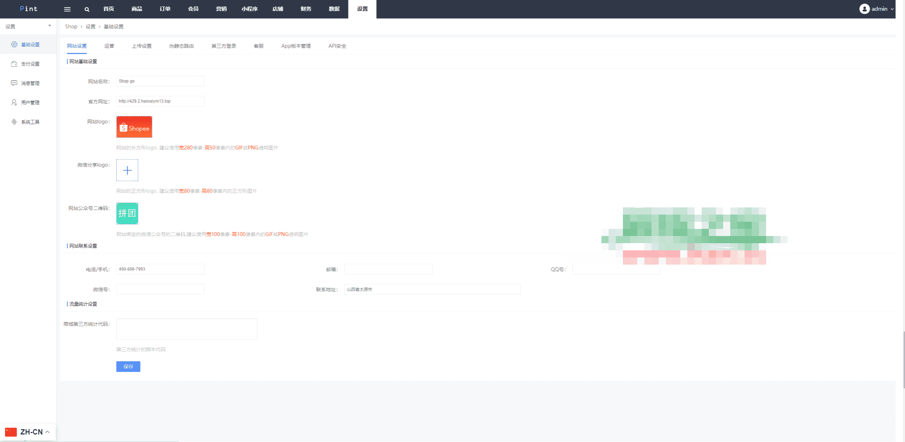Click the 网站名称 input field

click(x=160, y=81)
